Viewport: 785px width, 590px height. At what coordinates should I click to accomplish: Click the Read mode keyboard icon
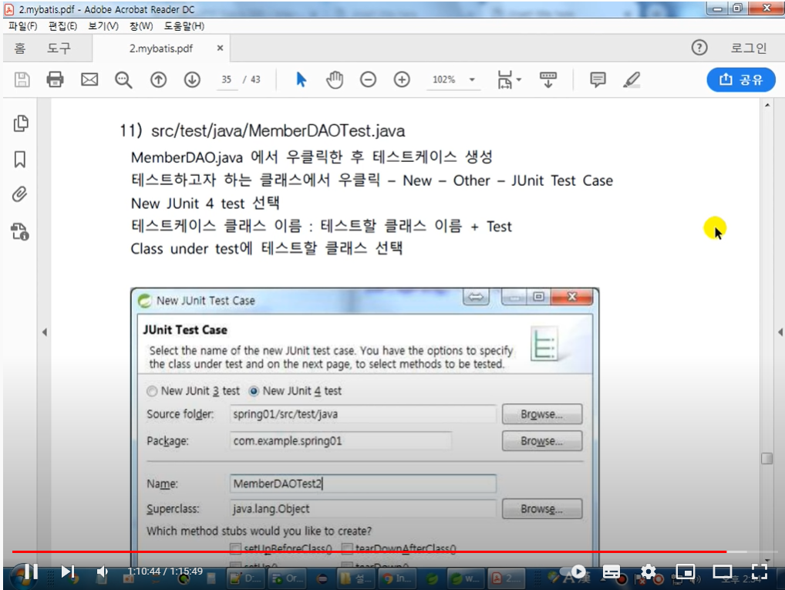(x=548, y=79)
